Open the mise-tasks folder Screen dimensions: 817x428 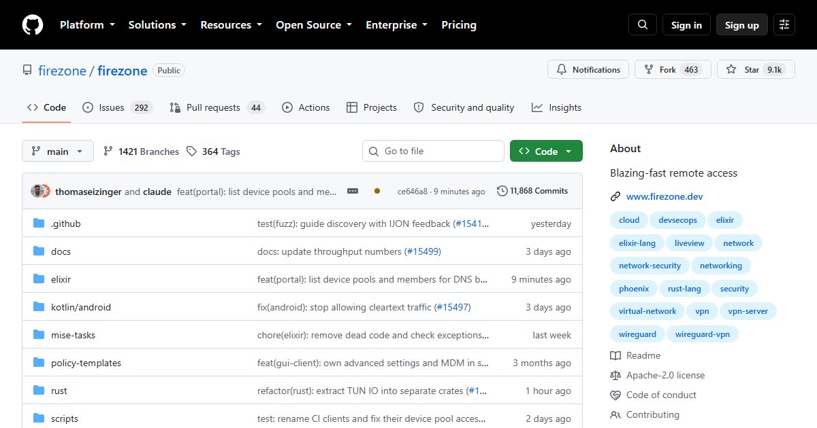click(73, 335)
